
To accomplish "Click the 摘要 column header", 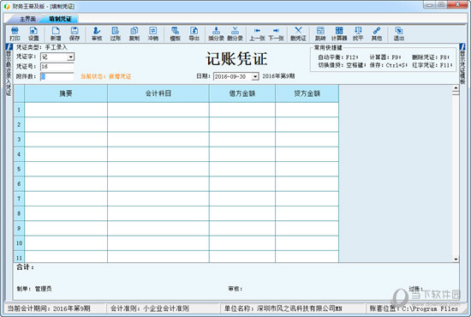I will click(66, 93).
